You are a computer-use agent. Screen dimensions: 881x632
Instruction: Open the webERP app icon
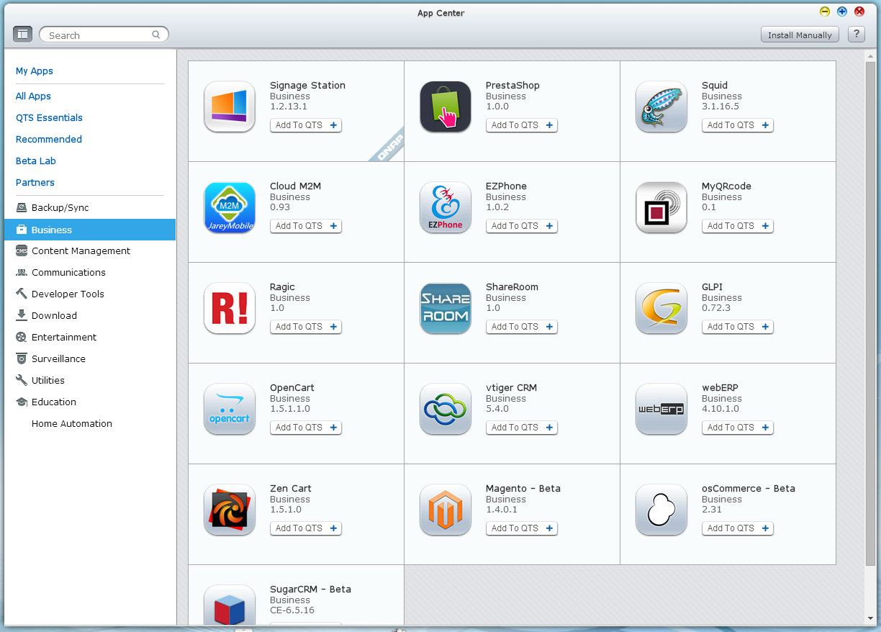(661, 409)
